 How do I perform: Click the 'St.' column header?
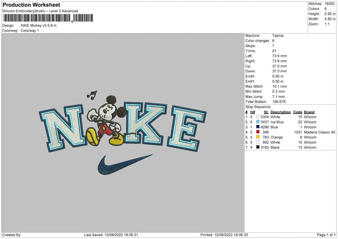pos(266,112)
